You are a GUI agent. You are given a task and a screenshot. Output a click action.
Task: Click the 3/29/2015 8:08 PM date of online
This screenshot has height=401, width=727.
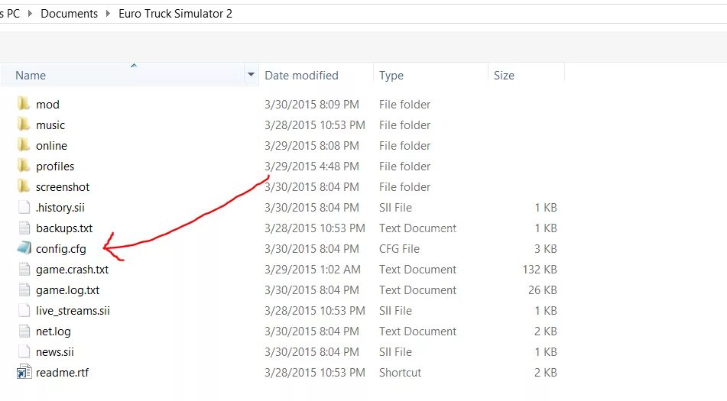(x=312, y=145)
